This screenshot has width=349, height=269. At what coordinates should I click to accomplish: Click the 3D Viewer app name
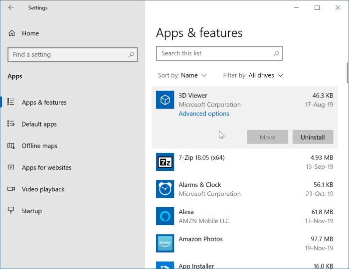click(x=193, y=95)
